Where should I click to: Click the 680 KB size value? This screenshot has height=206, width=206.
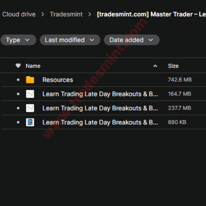(x=177, y=122)
